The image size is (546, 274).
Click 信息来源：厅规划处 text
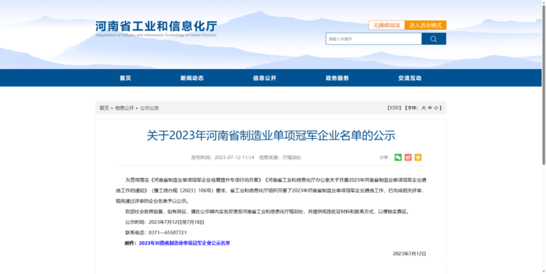point(280,158)
